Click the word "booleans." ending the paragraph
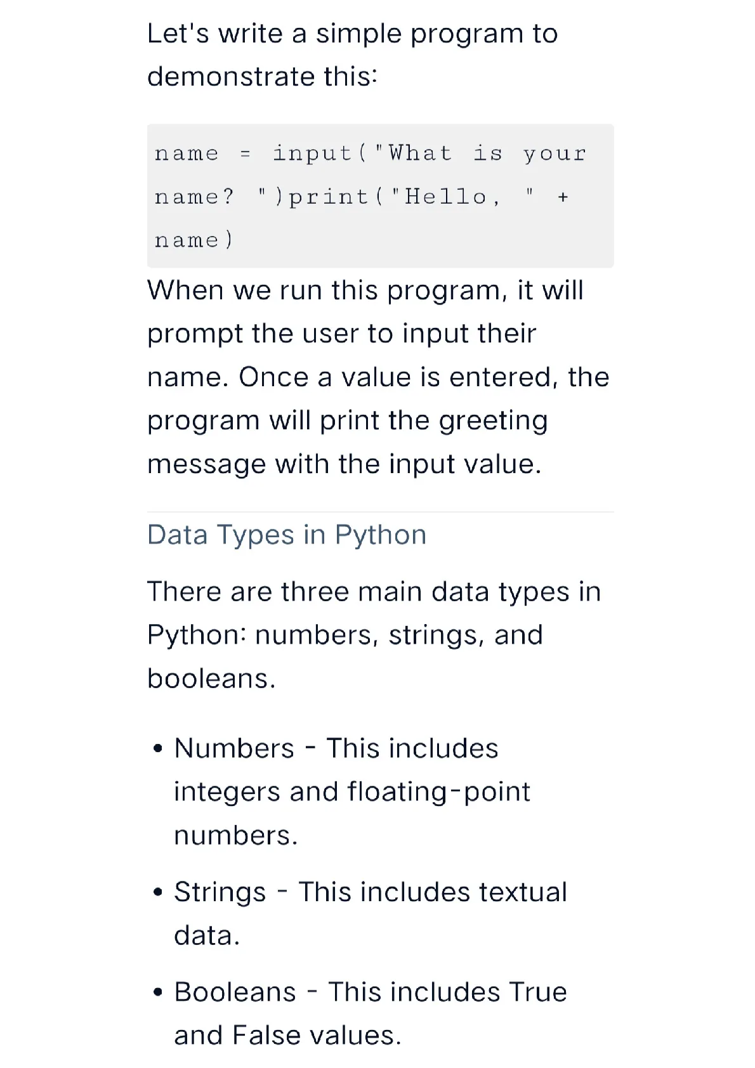The width and height of the screenshot is (755, 1068). pos(212,679)
